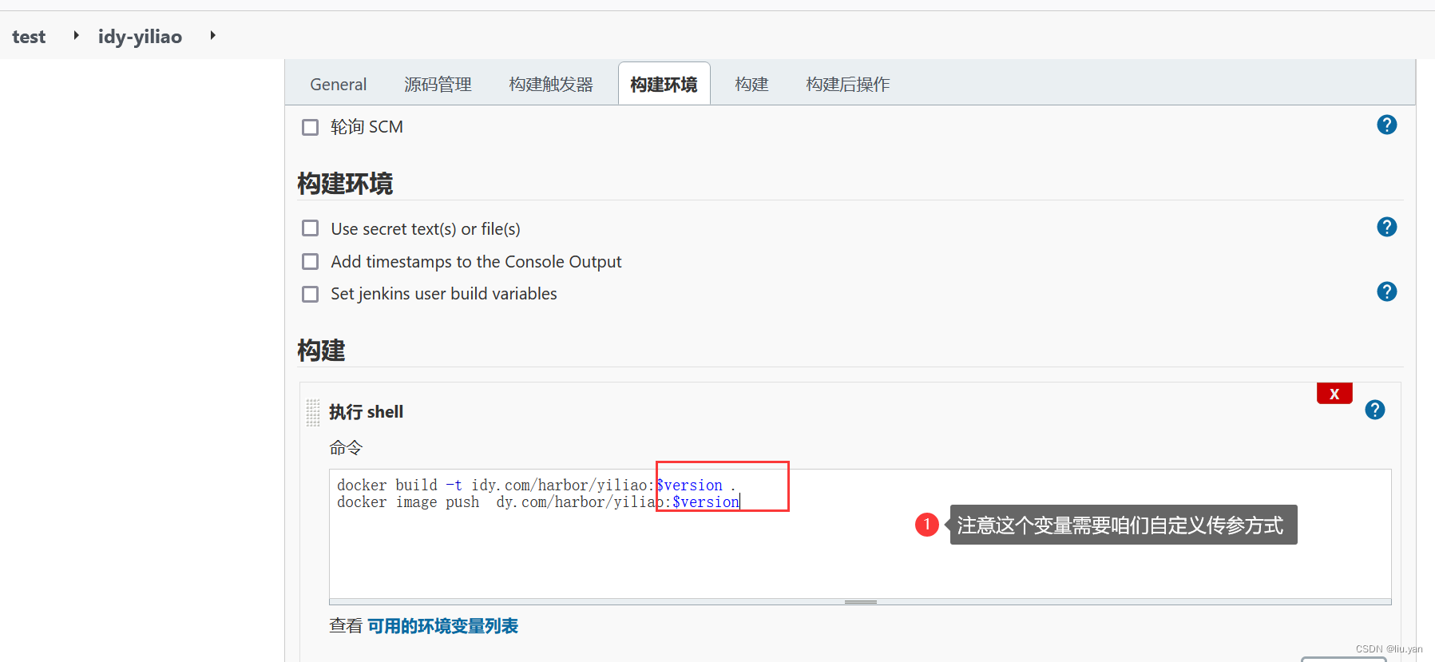Viewport: 1435px width, 662px height.
Task: Expand the breadcrumb arrow after test
Action: [76, 36]
